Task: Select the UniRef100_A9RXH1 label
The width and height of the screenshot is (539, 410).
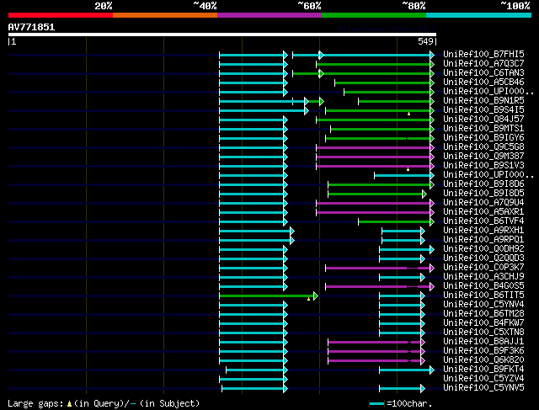Action: [483, 231]
